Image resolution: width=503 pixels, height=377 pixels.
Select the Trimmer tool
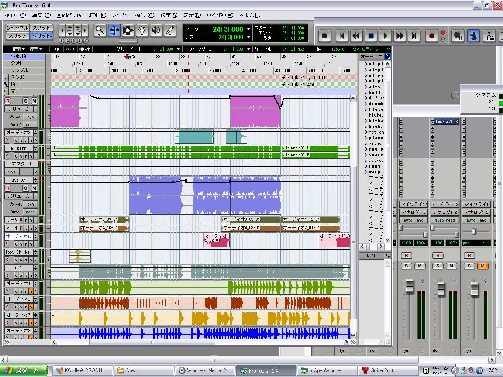pos(114,31)
